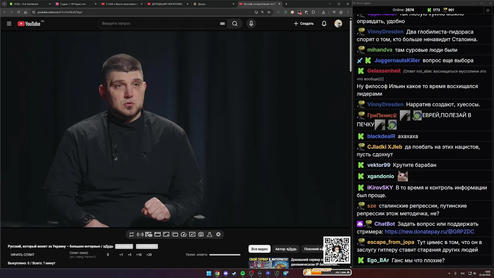This screenshot has width=494, height=278.
Task: Open the YouTube hamburger guide menu
Action: coord(9,24)
